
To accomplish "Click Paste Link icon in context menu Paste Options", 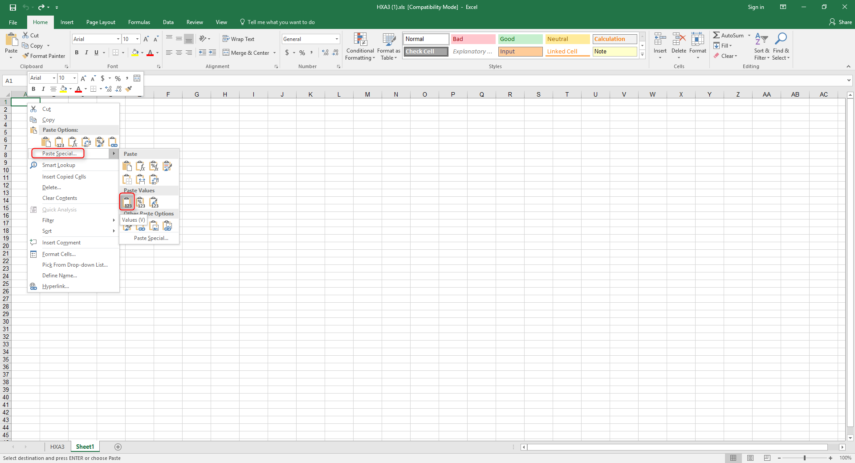I will [x=113, y=142].
